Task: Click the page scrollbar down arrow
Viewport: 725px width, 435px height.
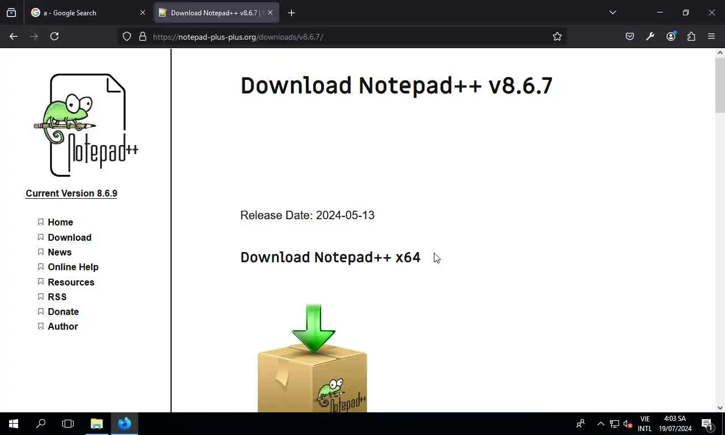Action: point(720,407)
